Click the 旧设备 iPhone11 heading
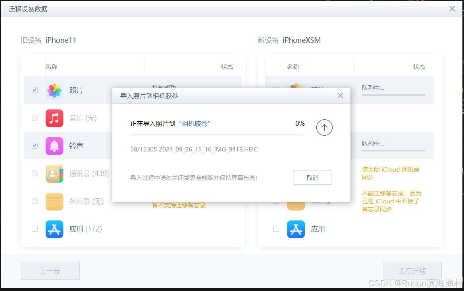464x291 pixels. (48, 40)
